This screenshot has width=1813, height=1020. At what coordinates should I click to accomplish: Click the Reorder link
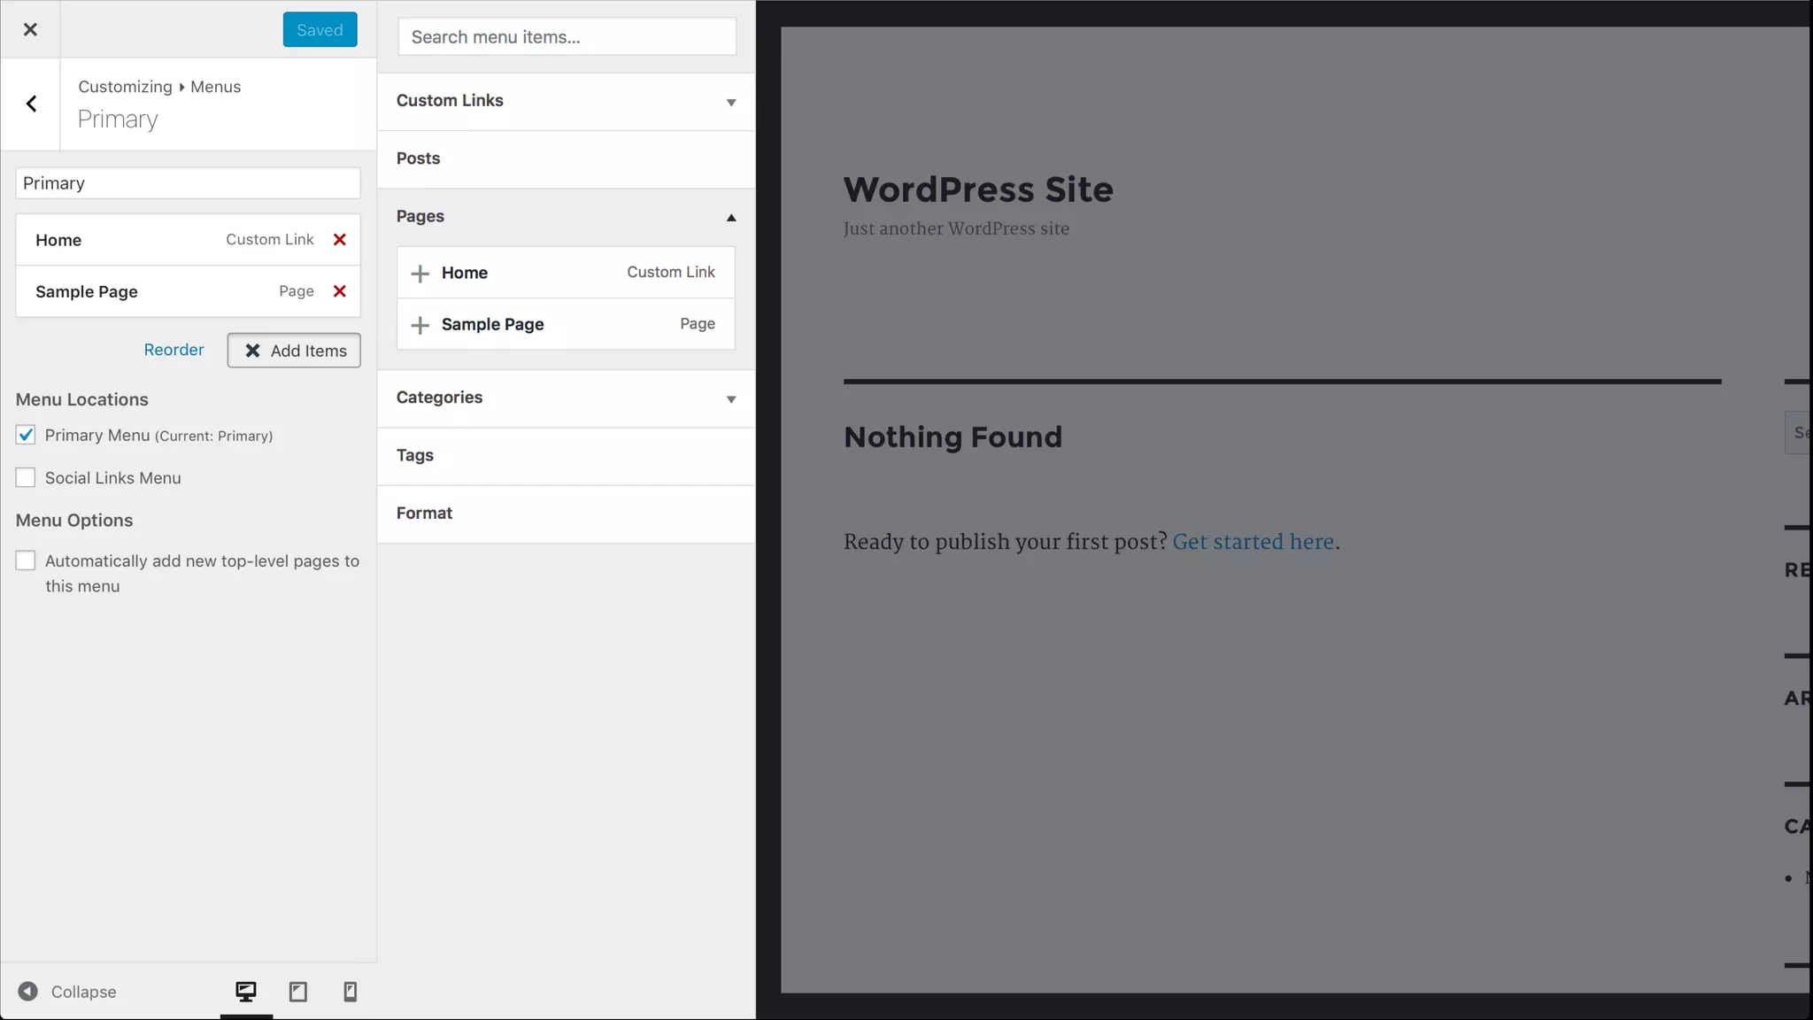[174, 350]
